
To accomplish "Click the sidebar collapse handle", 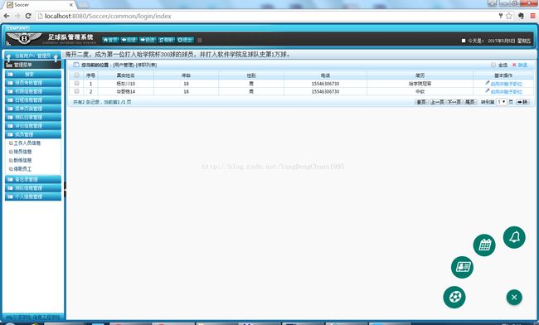I will point(65,189).
